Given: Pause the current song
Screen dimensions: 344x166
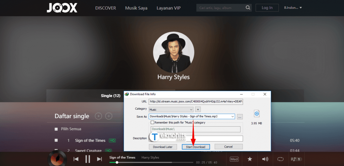Looking at the screenshot, I should pyautogui.click(x=88, y=159).
